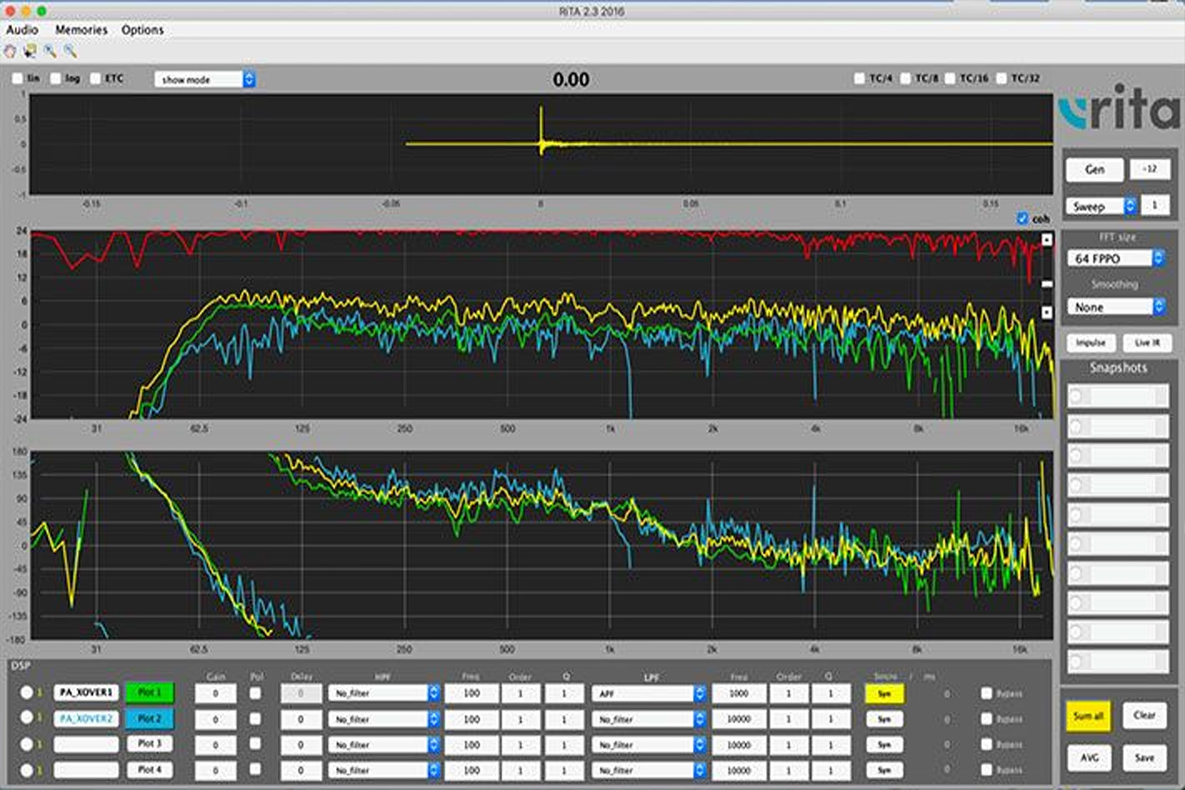Open the Memories menu
This screenshot has width=1185, height=790.
[x=81, y=30]
